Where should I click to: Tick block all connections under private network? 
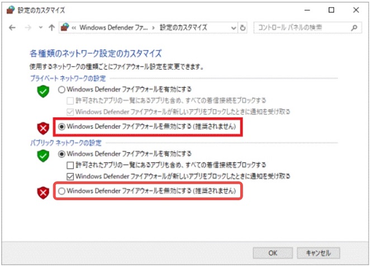pyautogui.click(x=70, y=101)
